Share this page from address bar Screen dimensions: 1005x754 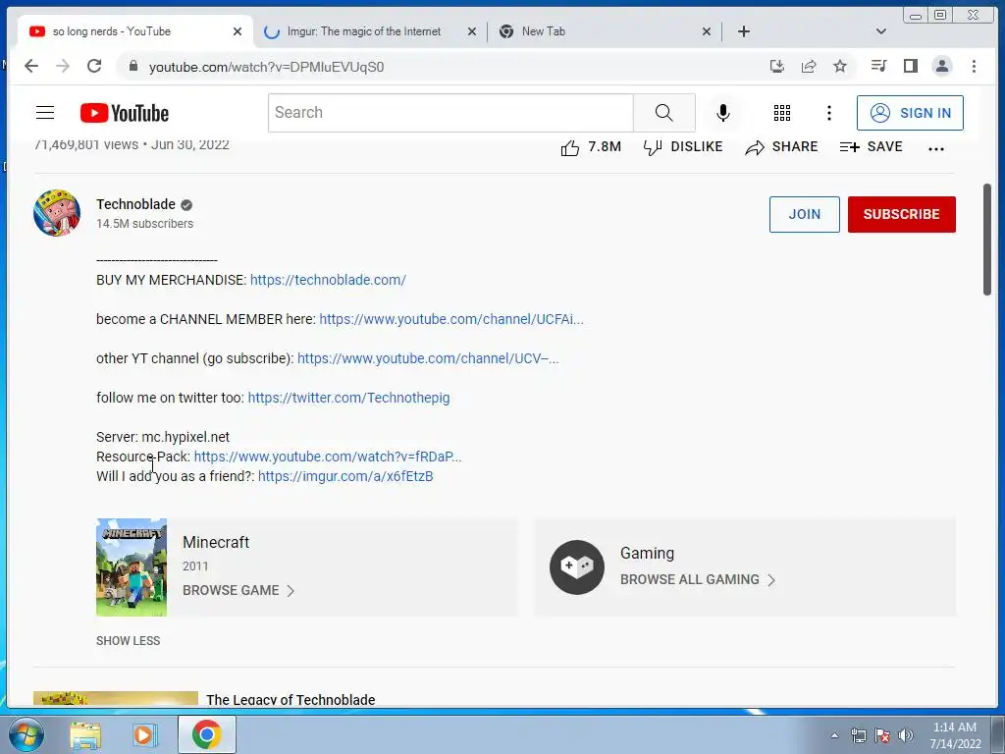tap(809, 66)
